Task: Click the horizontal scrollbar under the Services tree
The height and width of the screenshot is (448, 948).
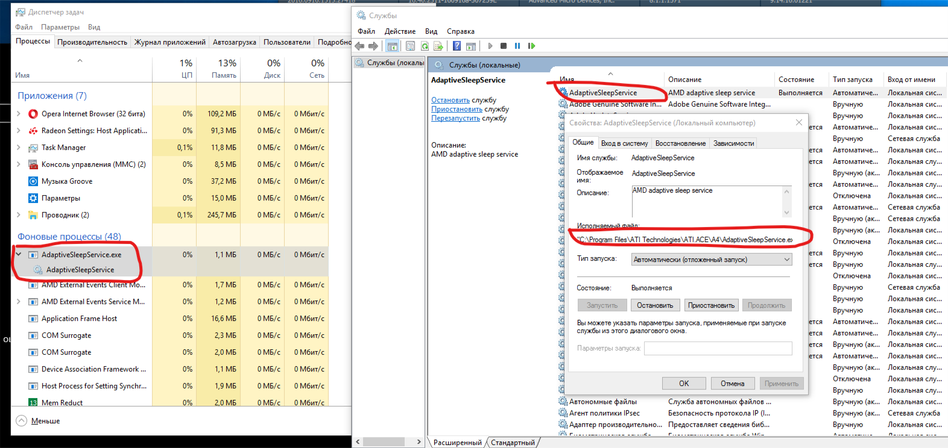Action: (x=388, y=442)
